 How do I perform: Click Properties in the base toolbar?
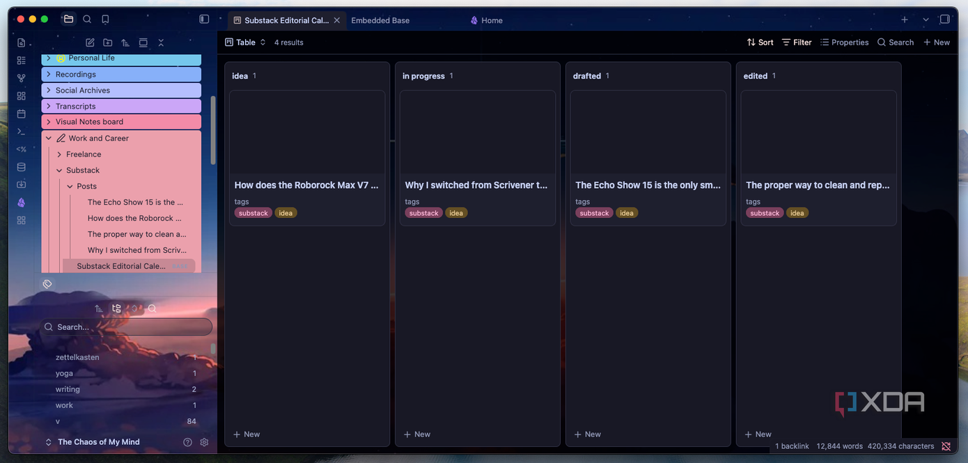pos(844,42)
